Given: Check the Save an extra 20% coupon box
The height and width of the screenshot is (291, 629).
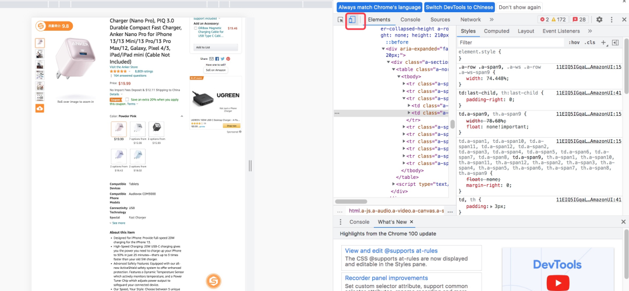Looking at the screenshot, I should (x=127, y=99).
